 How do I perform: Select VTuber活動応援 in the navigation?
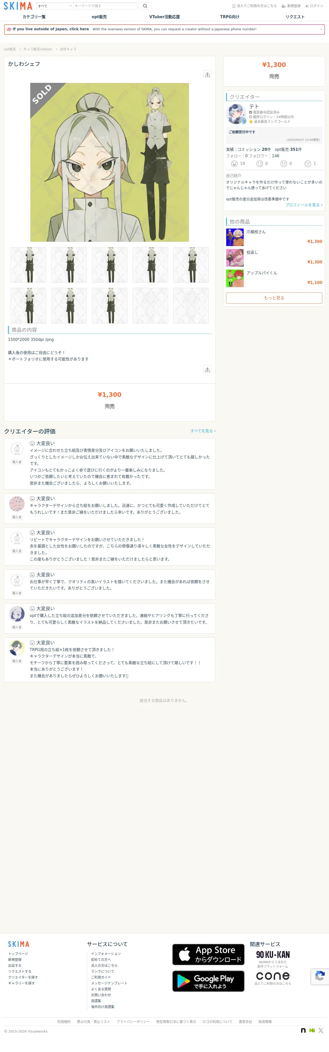pos(164,17)
